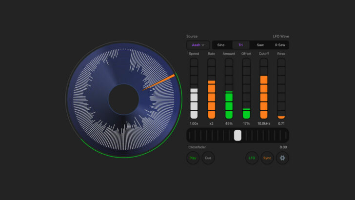
Task: Toggle the Sync round button
Action: pos(267,158)
